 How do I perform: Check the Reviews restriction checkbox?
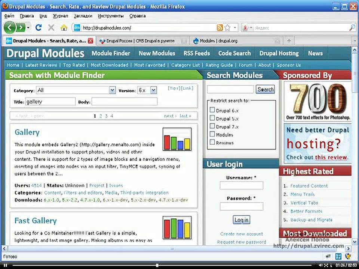point(212,142)
